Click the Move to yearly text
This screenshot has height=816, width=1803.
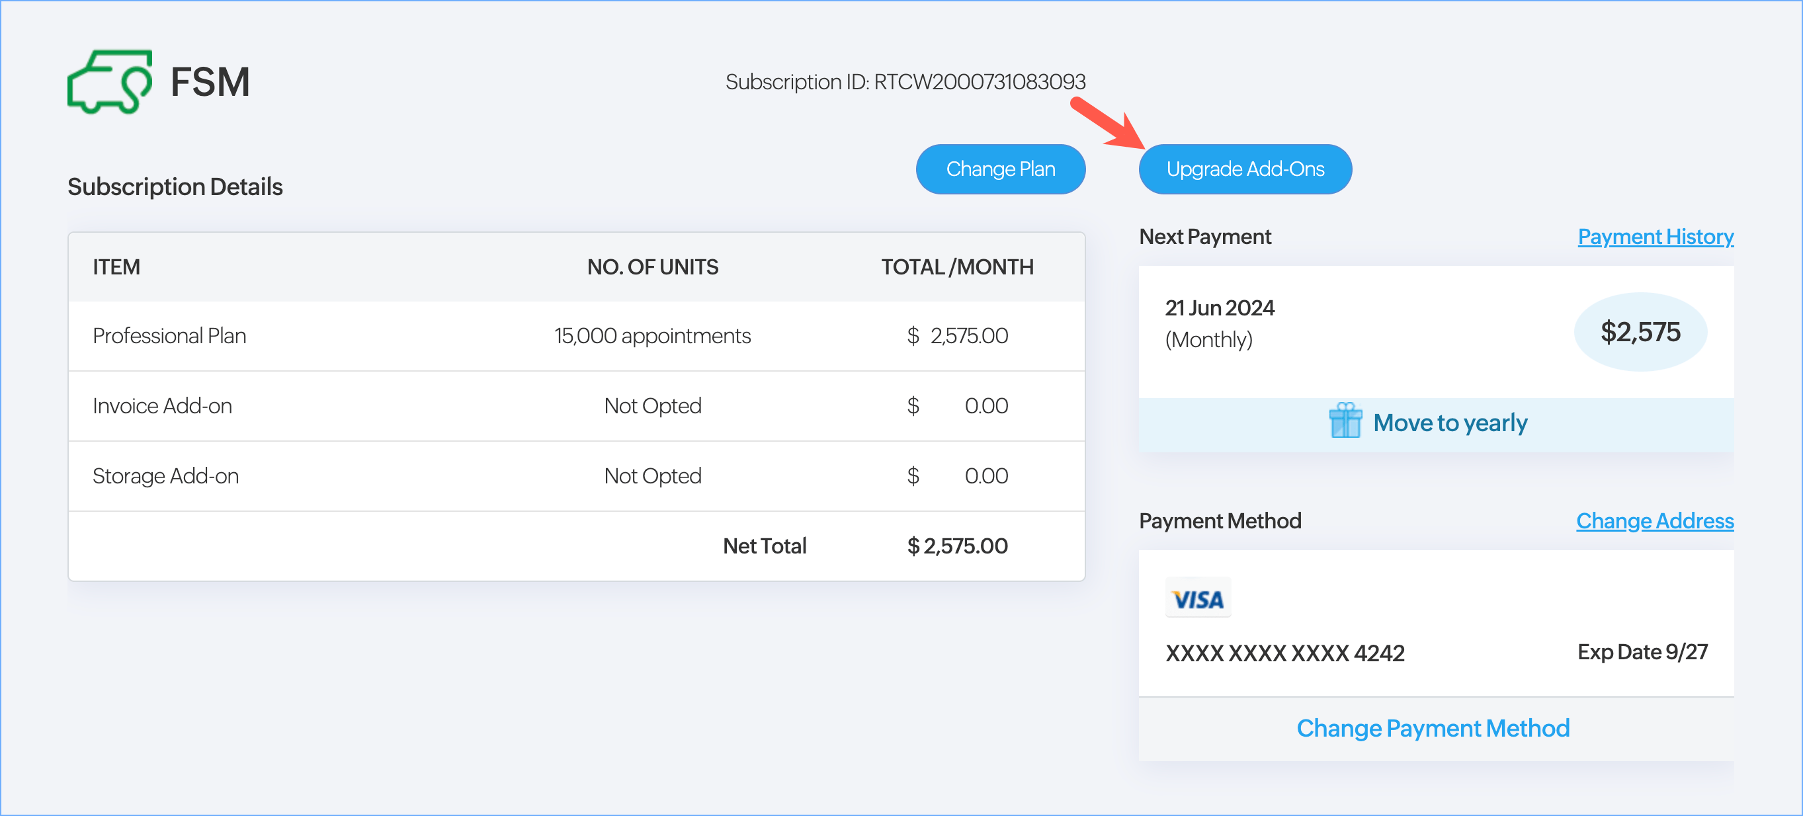pyautogui.click(x=1450, y=423)
